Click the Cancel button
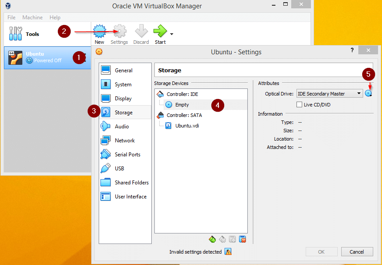Screen dimensions: 382x265 357,252
